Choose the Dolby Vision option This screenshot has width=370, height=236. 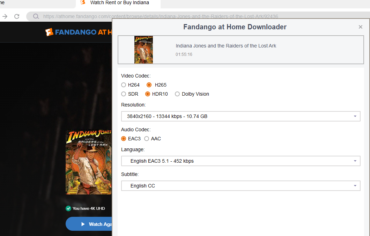[x=177, y=94]
